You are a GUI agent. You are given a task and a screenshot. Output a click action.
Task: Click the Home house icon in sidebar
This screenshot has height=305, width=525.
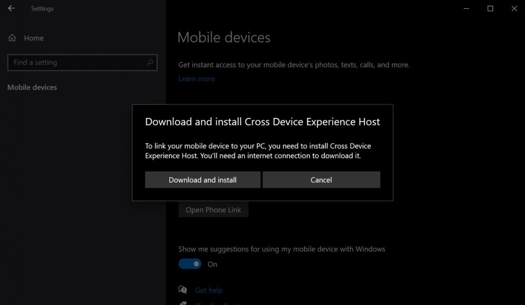tap(11, 38)
